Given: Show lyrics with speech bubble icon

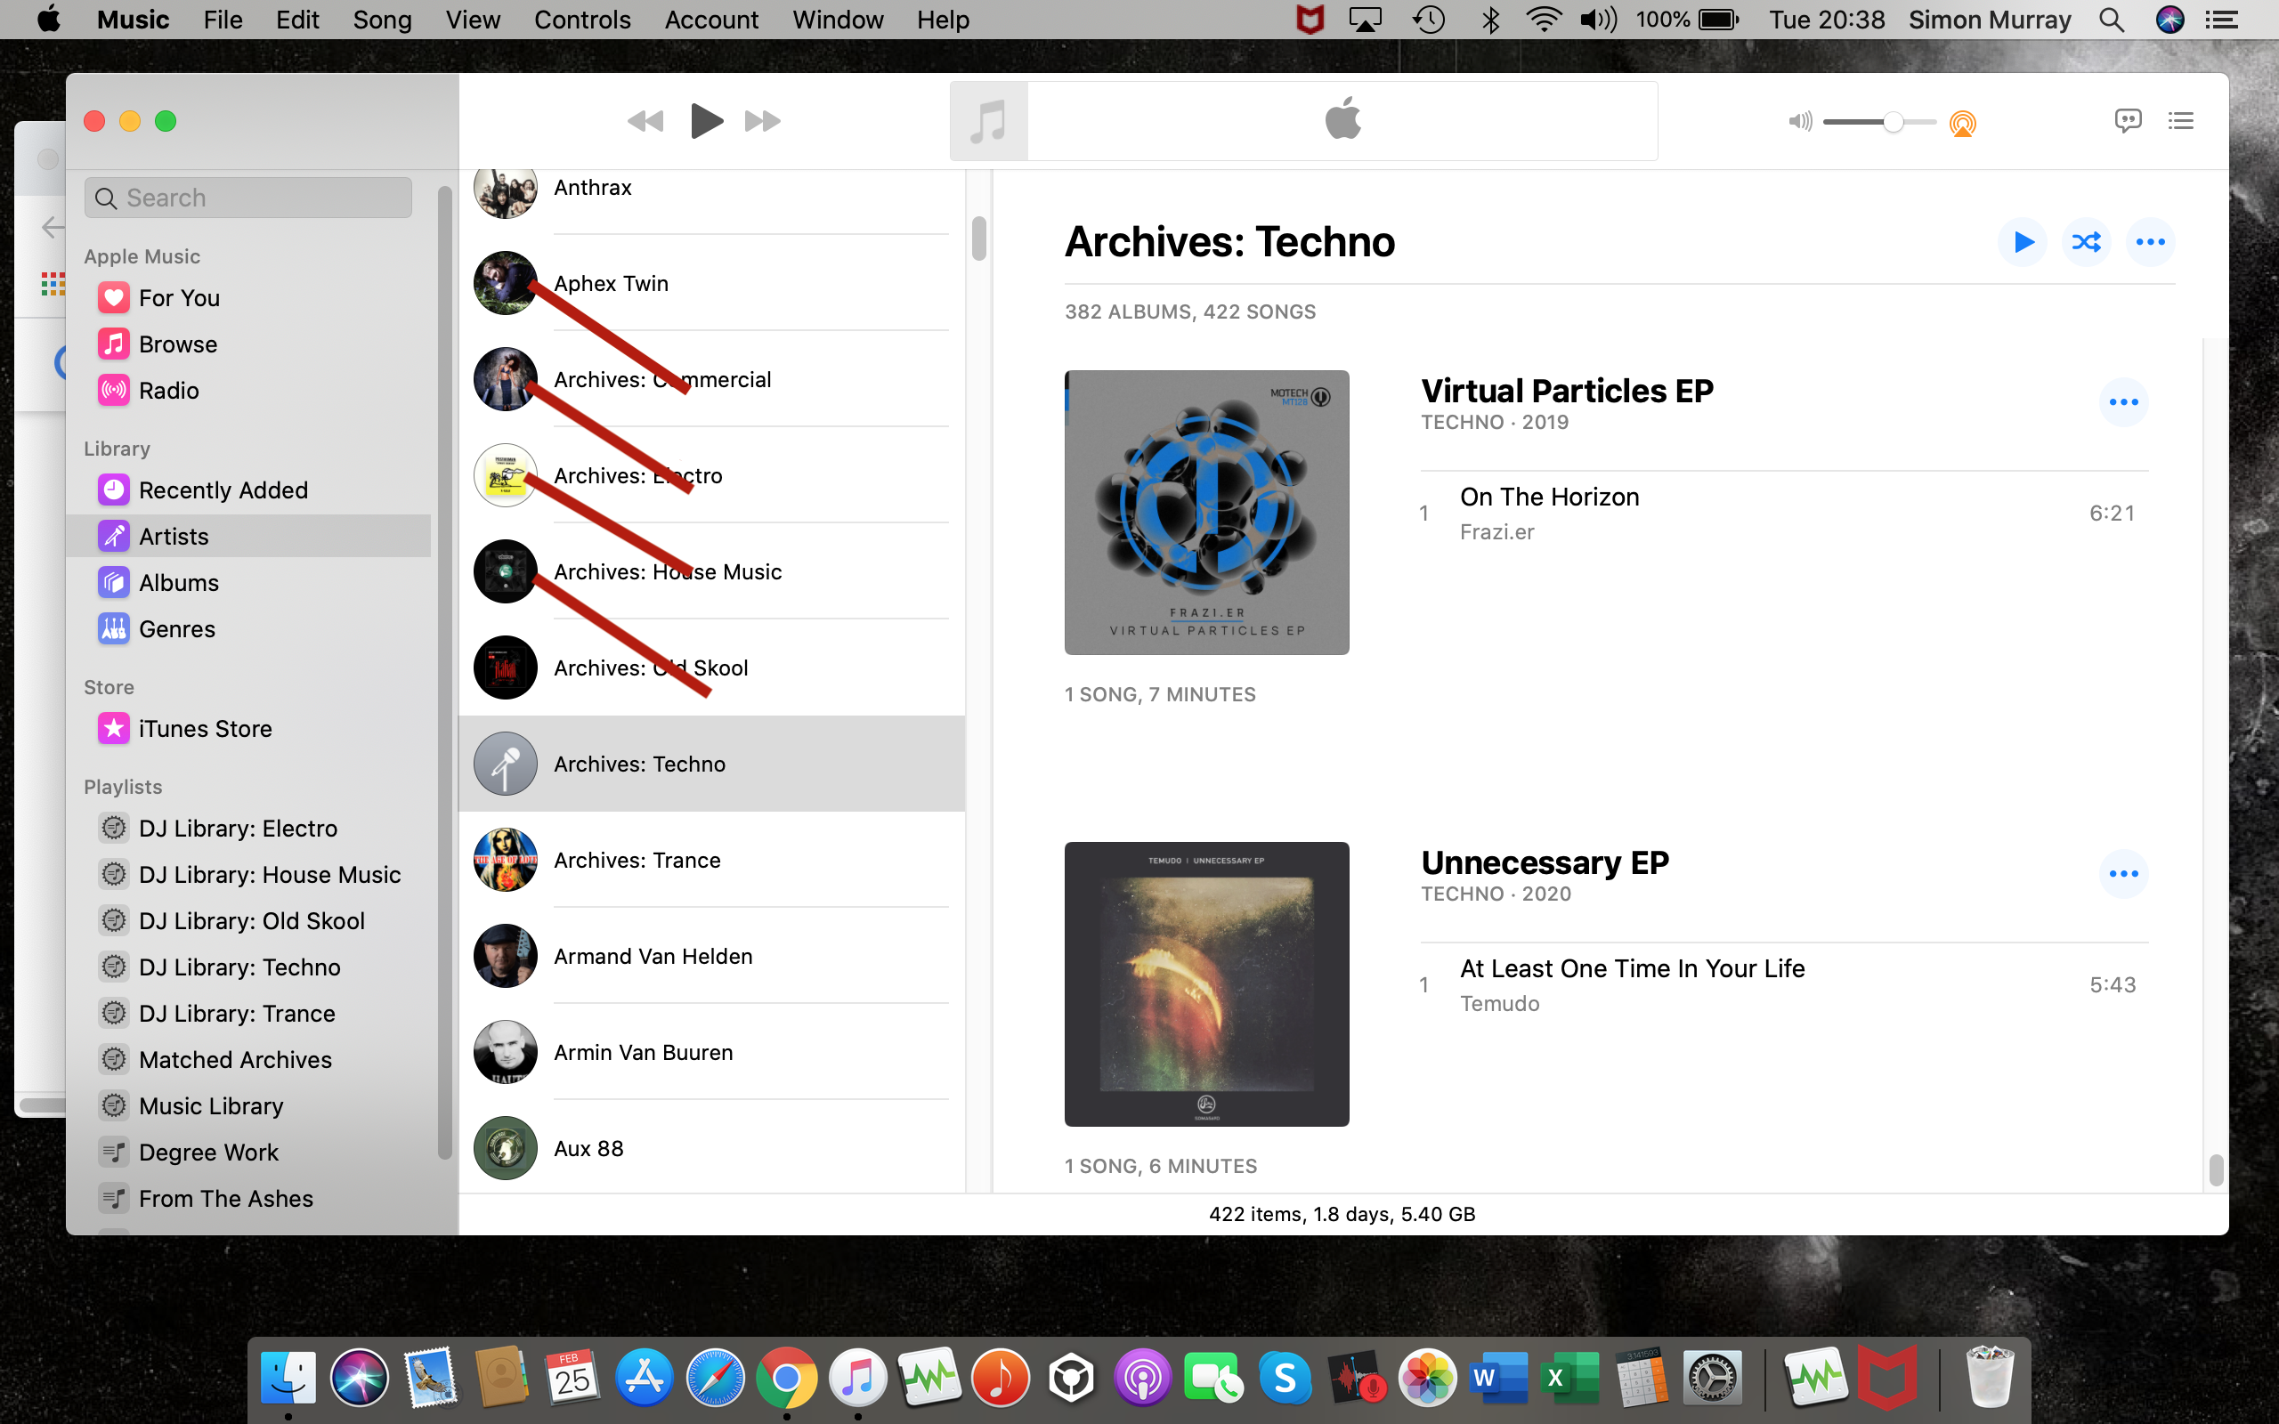Looking at the screenshot, I should 2128,120.
